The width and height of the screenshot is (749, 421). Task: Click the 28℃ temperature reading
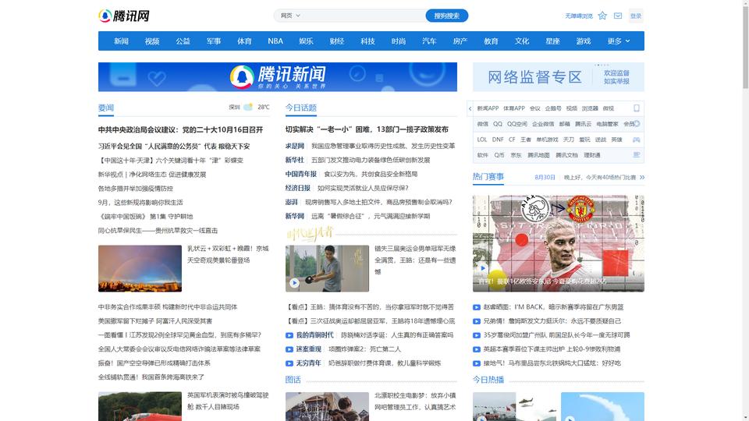[x=263, y=108]
